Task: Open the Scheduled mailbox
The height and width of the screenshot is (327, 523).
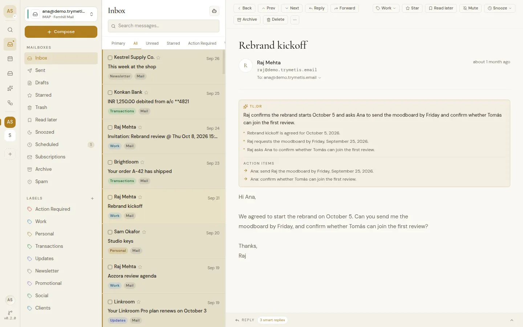Action: (61, 145)
